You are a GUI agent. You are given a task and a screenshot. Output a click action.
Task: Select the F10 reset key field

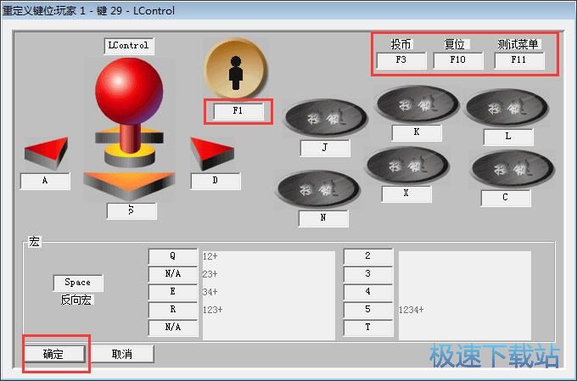(457, 60)
